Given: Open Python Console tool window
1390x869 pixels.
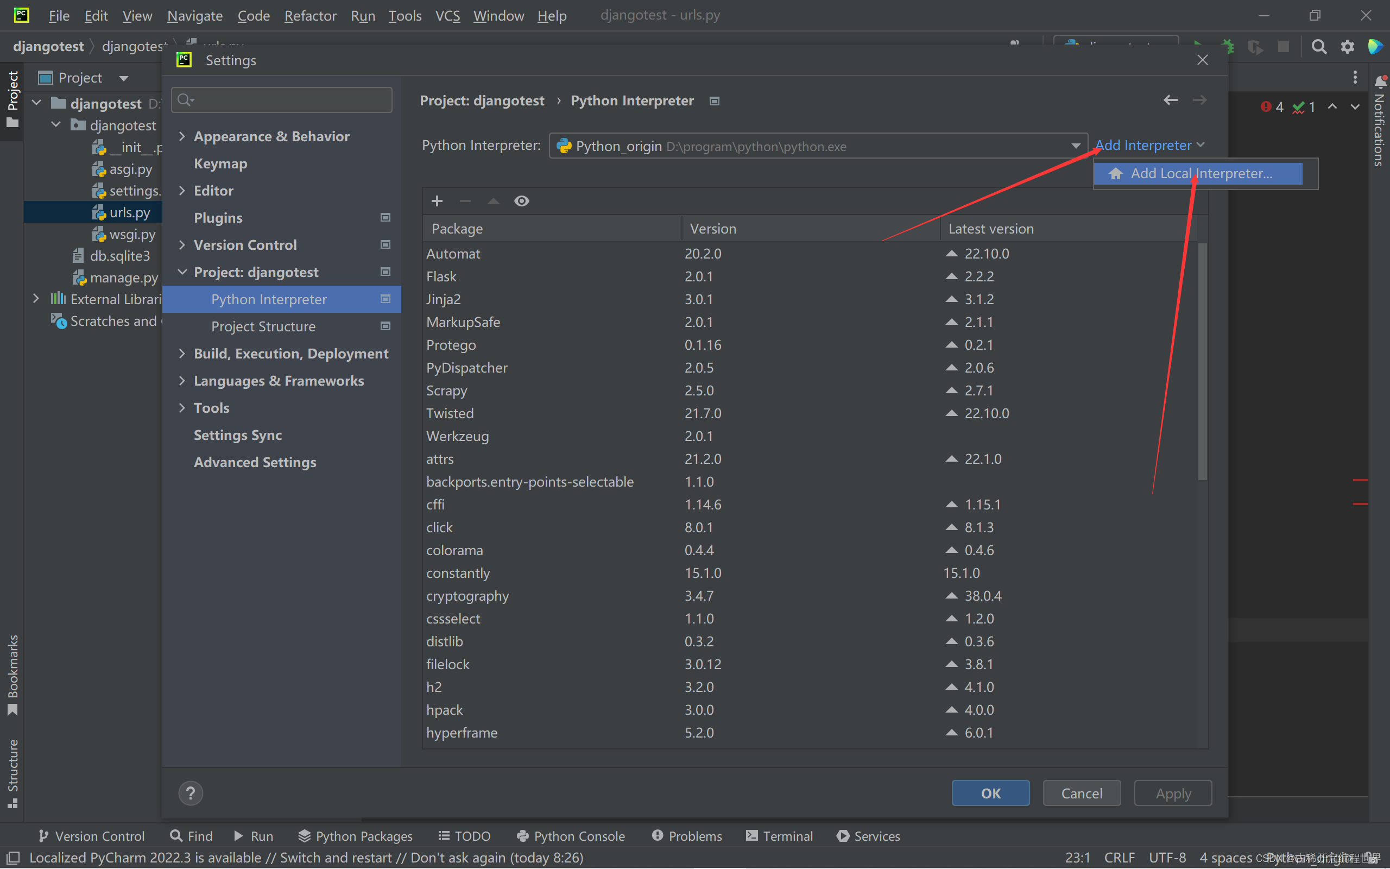Looking at the screenshot, I should pyautogui.click(x=570, y=836).
